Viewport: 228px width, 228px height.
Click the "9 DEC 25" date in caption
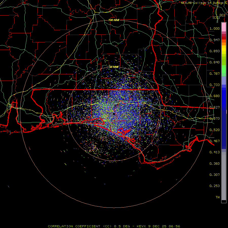pos(157,226)
